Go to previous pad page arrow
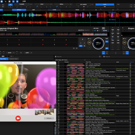Viewport: 135px width, 135px height. (74, 48)
